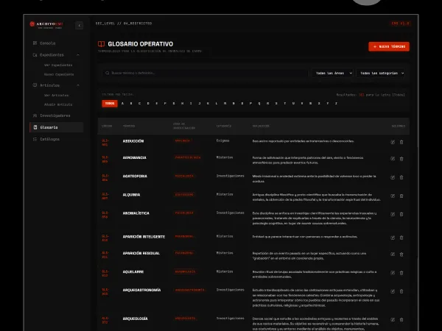The image size is (442, 331).
Task: Filter glossary by letter Q
Action: point(259,103)
